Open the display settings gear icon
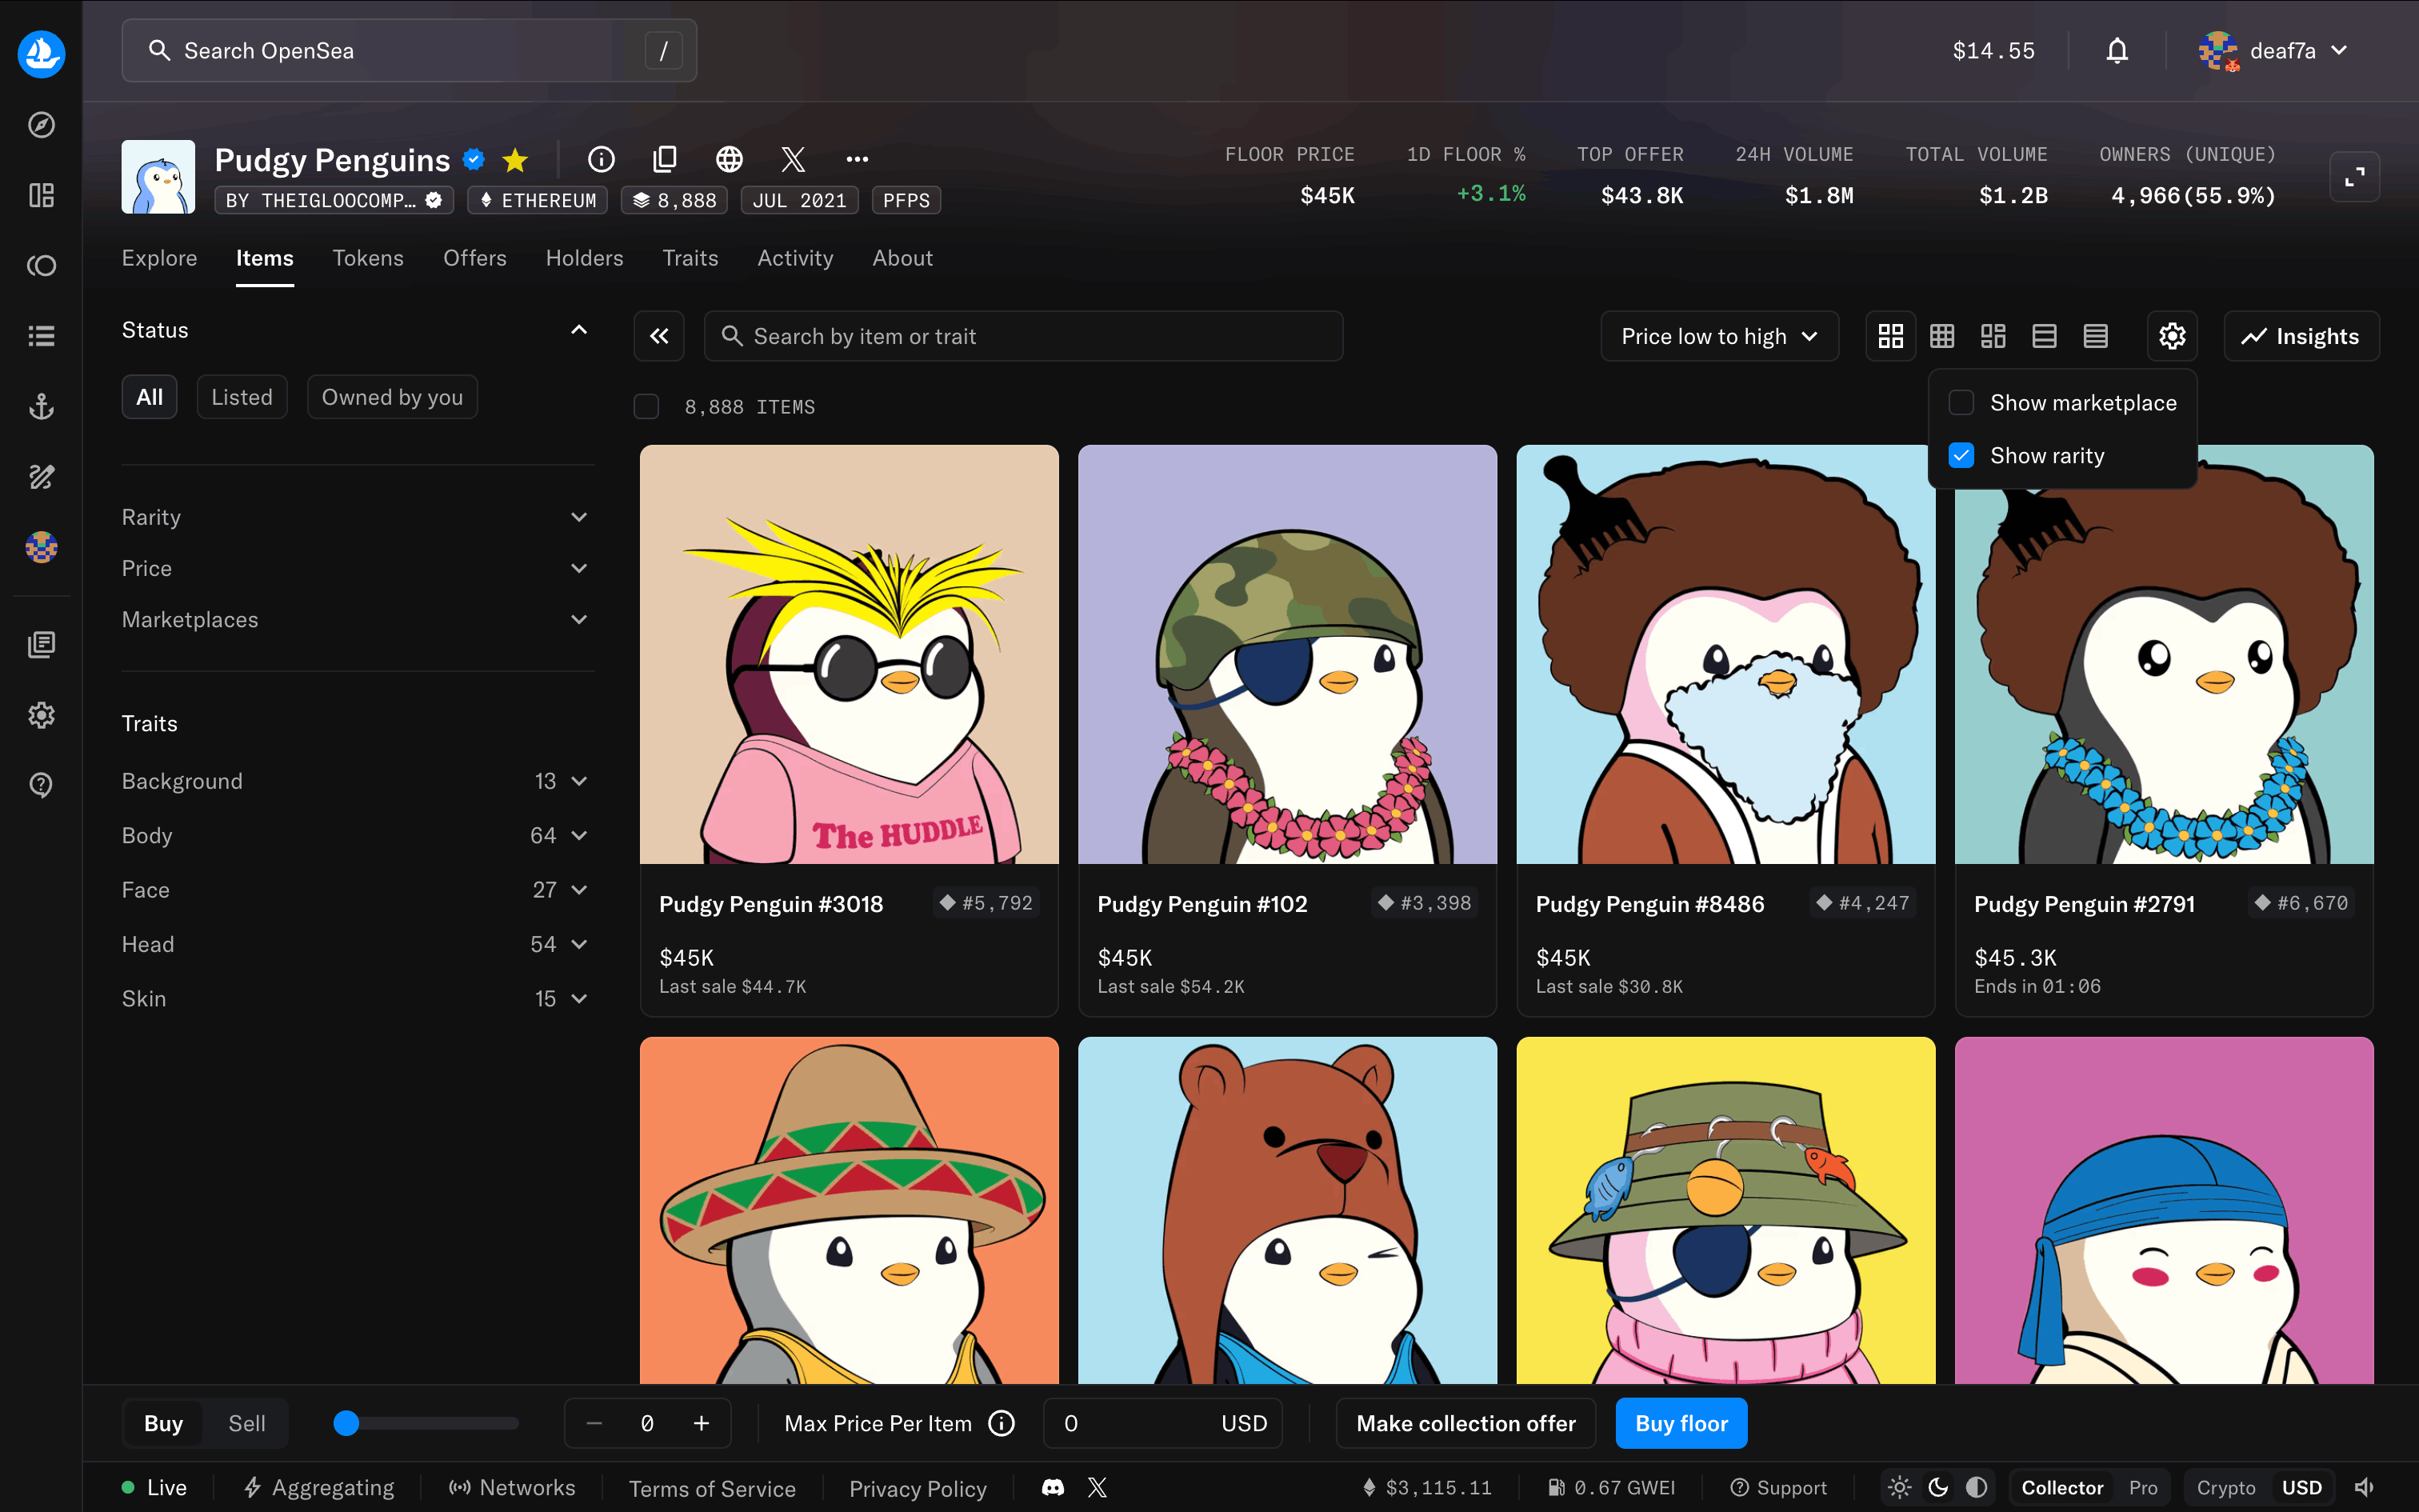 click(x=2171, y=336)
